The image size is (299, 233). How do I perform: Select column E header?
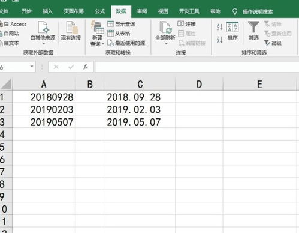tap(259, 84)
